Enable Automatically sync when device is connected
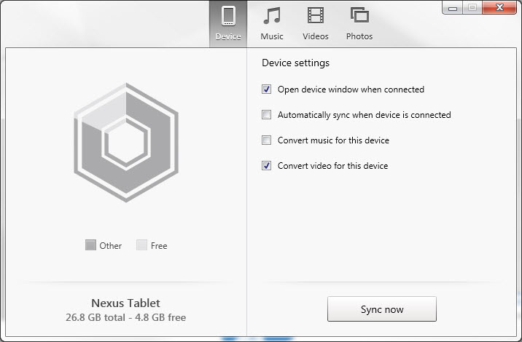The height and width of the screenshot is (342, 522). point(267,115)
